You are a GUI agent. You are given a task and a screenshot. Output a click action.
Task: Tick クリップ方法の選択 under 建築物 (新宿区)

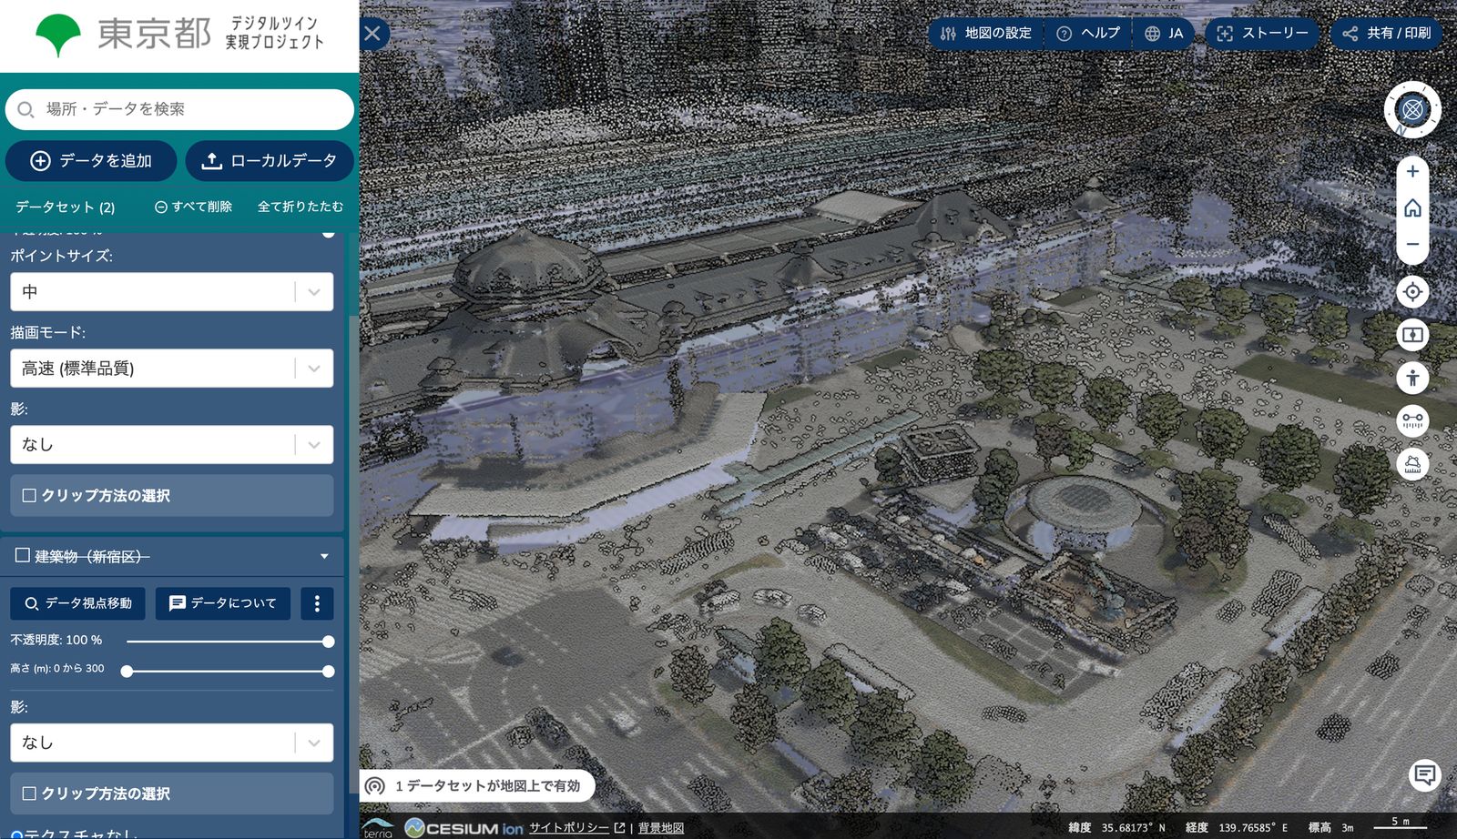29,794
